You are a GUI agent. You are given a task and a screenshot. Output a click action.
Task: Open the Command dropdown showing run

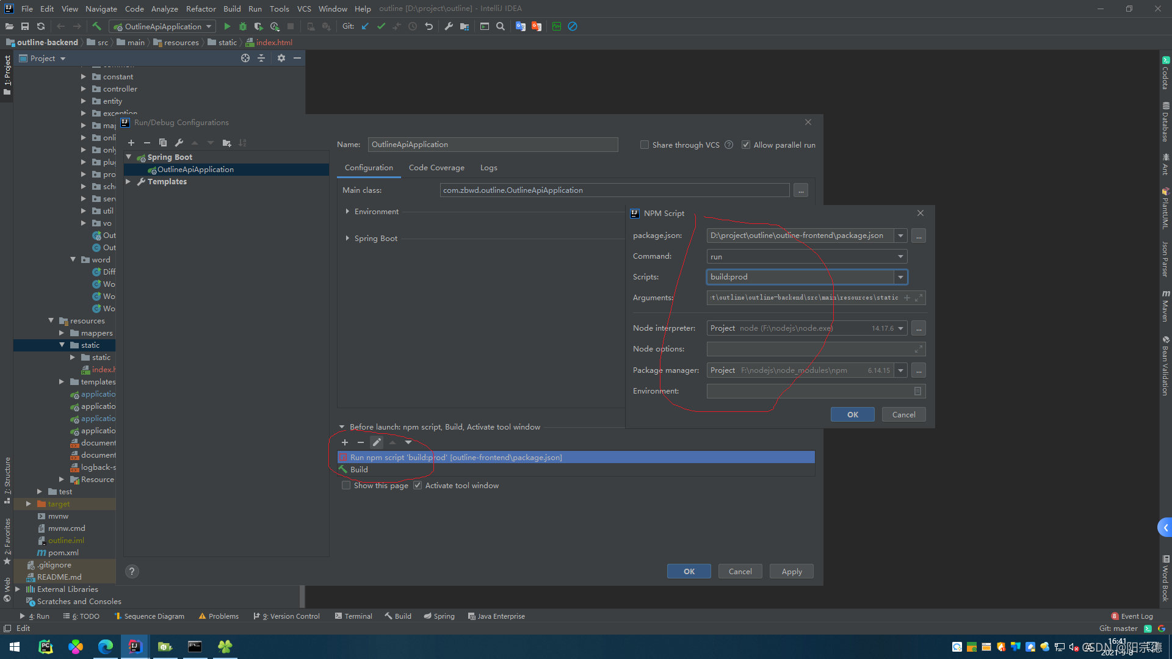pos(900,257)
